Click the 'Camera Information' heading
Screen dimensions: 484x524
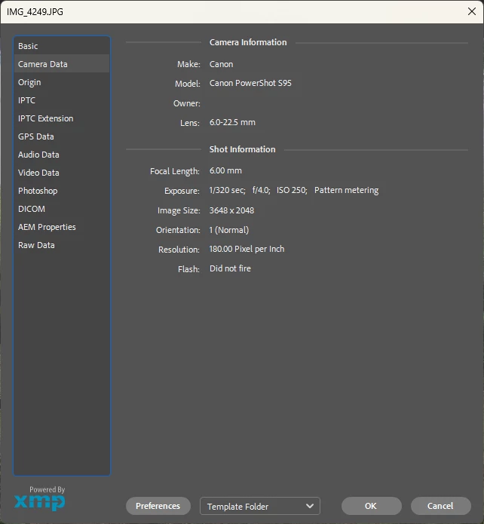click(x=248, y=42)
